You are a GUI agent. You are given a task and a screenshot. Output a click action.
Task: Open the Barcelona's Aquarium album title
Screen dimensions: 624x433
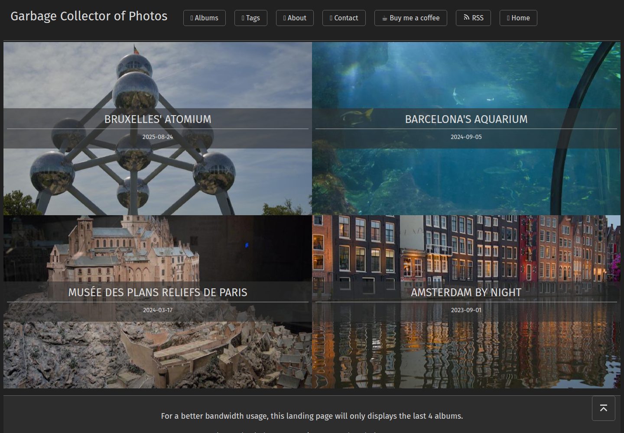point(466,119)
